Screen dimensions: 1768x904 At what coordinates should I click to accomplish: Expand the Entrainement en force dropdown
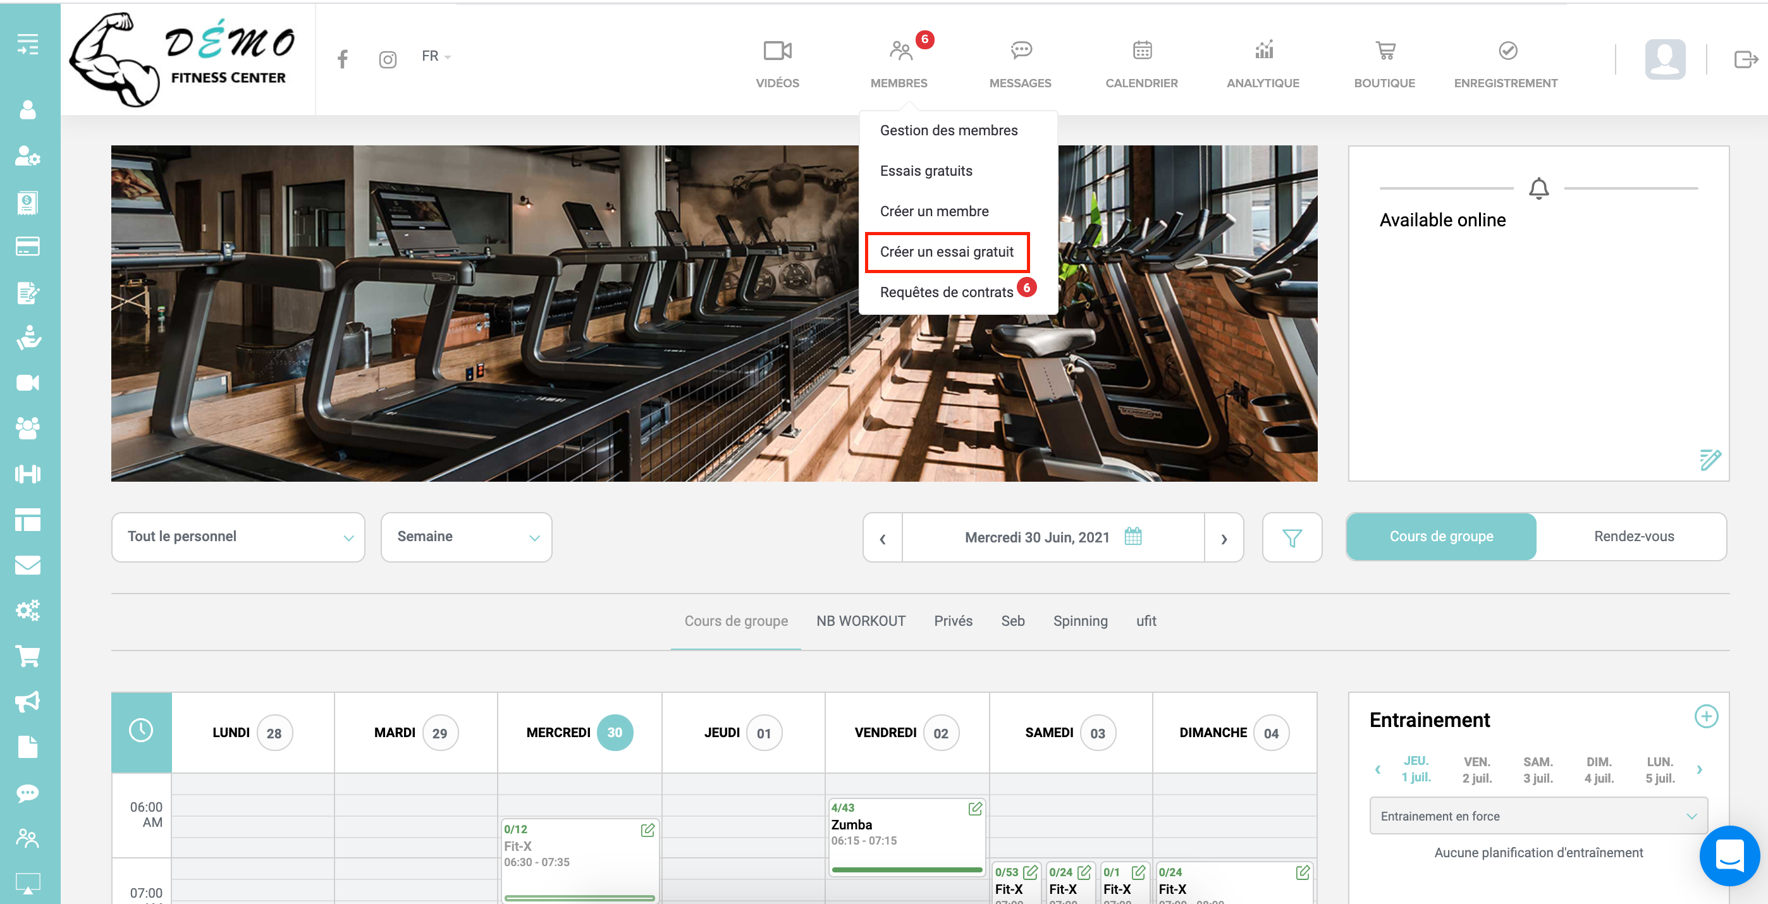[1537, 816]
